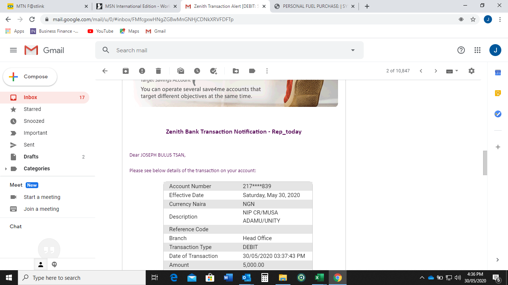Viewport: 508px width, 285px height.
Task: Mark the email as unread
Action: [181, 71]
